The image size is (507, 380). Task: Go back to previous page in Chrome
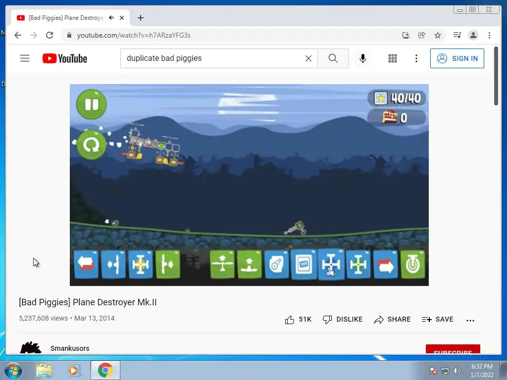18,35
